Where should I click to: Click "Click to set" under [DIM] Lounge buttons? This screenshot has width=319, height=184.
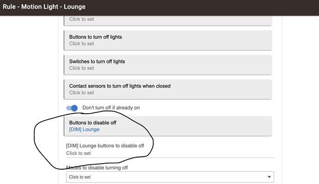tap(78, 153)
